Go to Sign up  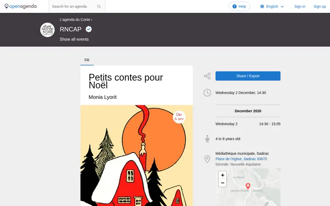pyautogui.click(x=319, y=6)
